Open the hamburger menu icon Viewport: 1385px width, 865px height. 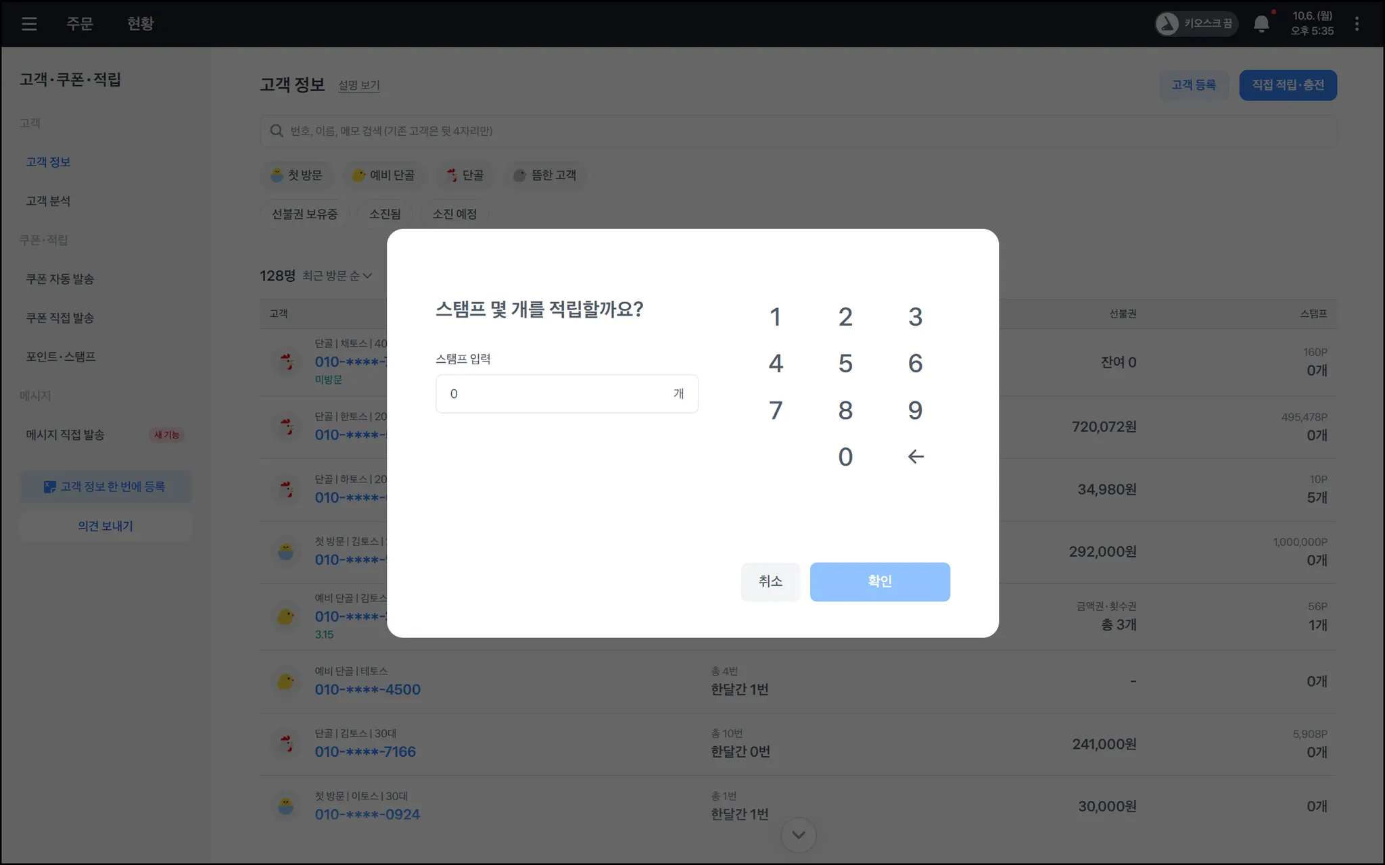28,24
